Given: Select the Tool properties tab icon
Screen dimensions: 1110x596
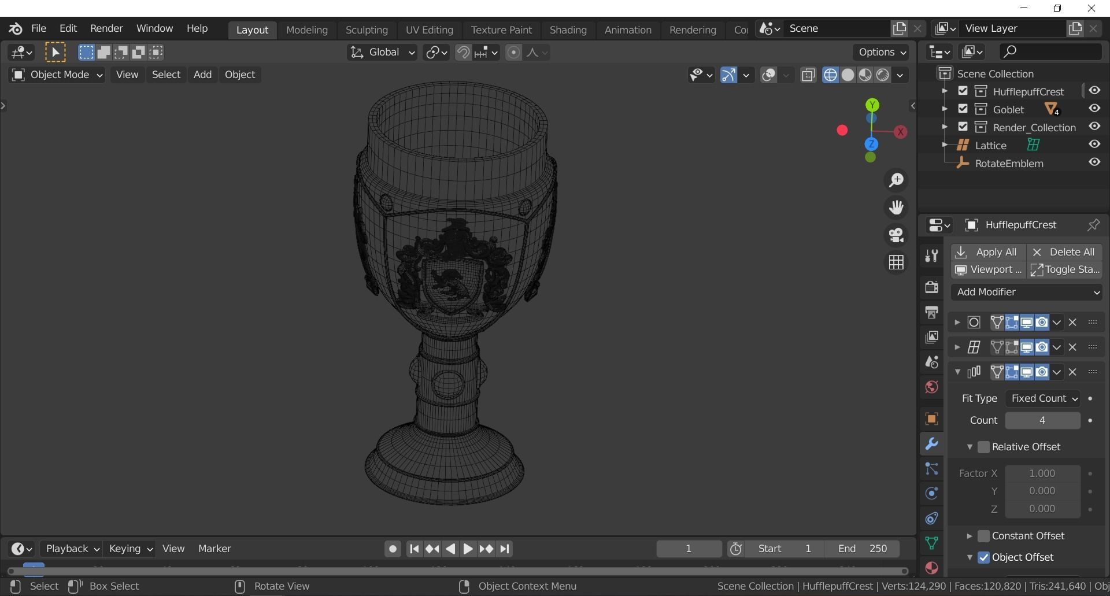Looking at the screenshot, I should coord(931,256).
